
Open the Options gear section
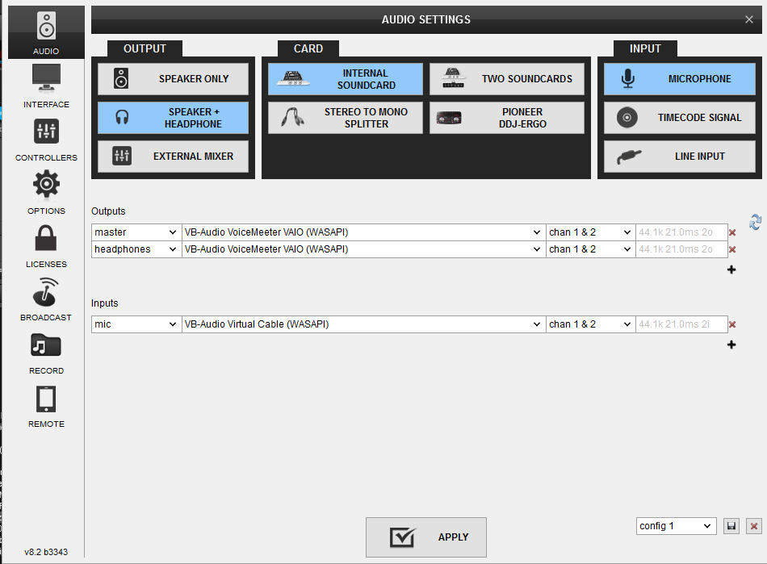pyautogui.click(x=46, y=193)
